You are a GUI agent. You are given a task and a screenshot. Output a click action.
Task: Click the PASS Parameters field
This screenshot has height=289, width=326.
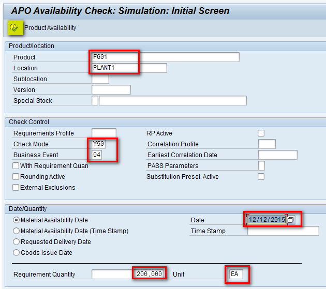(x=261, y=165)
